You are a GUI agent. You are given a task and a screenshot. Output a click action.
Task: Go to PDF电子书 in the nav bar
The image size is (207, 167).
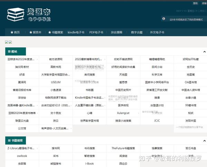point(96,32)
